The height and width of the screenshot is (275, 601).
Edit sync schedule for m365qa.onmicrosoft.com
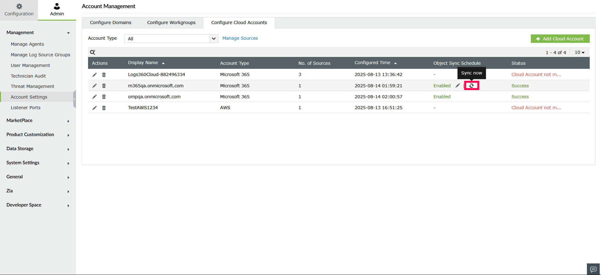click(458, 85)
